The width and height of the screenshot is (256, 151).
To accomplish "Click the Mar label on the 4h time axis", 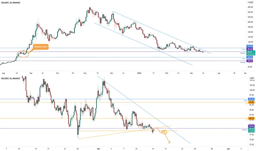I will click(x=98, y=149).
